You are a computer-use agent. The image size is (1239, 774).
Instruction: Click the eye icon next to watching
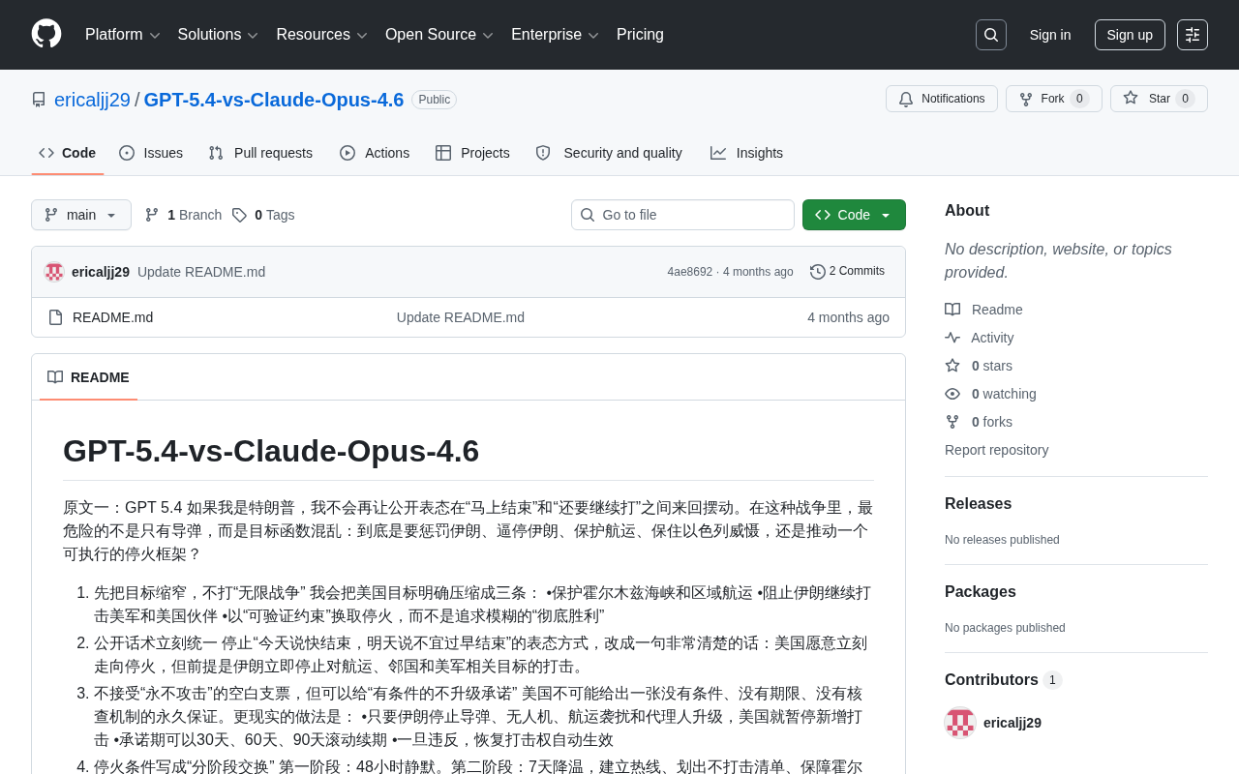pyautogui.click(x=952, y=394)
